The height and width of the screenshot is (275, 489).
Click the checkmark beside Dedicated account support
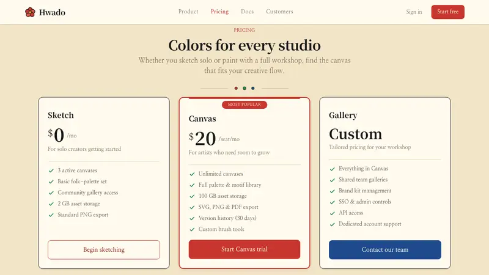[333, 224]
